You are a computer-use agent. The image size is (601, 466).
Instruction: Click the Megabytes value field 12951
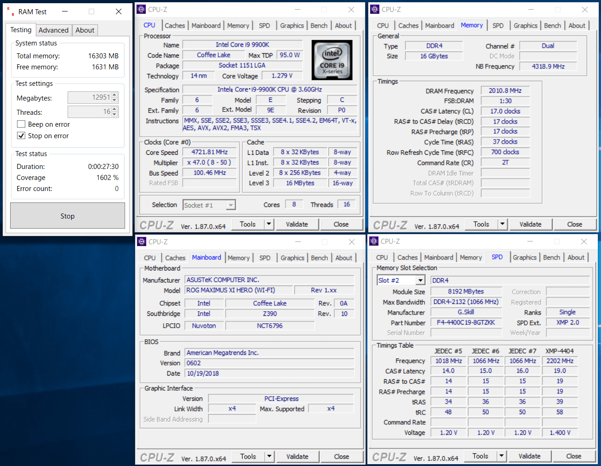pos(90,97)
